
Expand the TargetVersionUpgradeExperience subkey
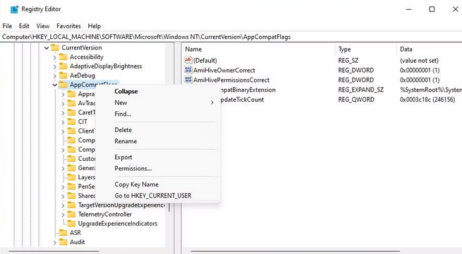pos(63,205)
